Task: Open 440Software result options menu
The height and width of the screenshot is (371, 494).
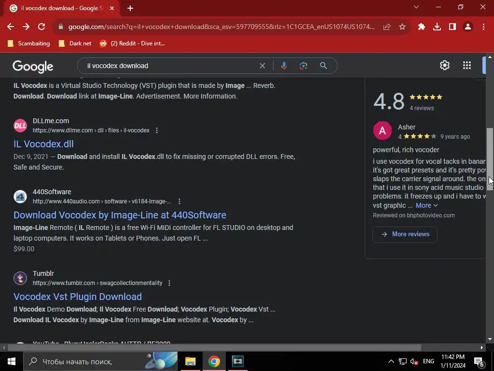Action: coord(179,201)
